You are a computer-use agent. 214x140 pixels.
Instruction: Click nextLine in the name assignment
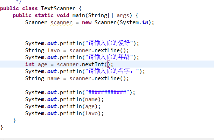pyautogui.click(x=107, y=78)
